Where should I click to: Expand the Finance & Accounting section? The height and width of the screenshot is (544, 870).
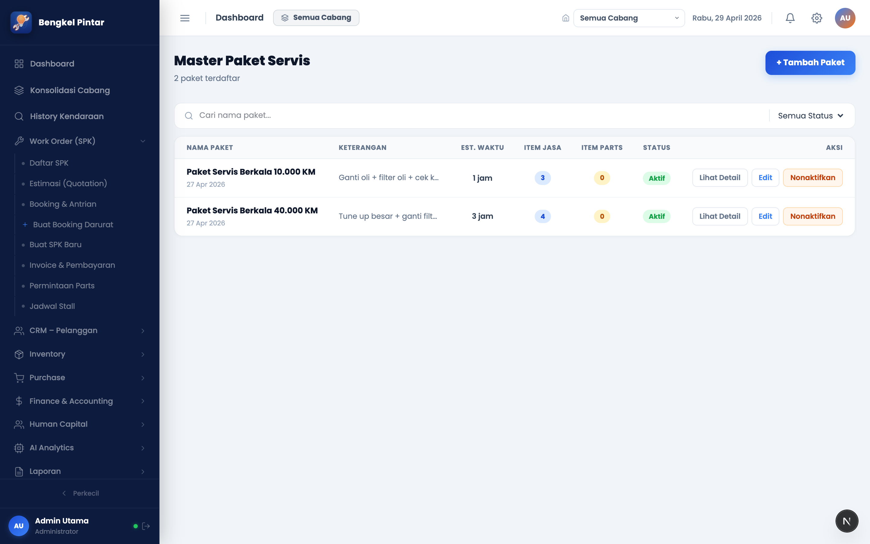coord(80,401)
